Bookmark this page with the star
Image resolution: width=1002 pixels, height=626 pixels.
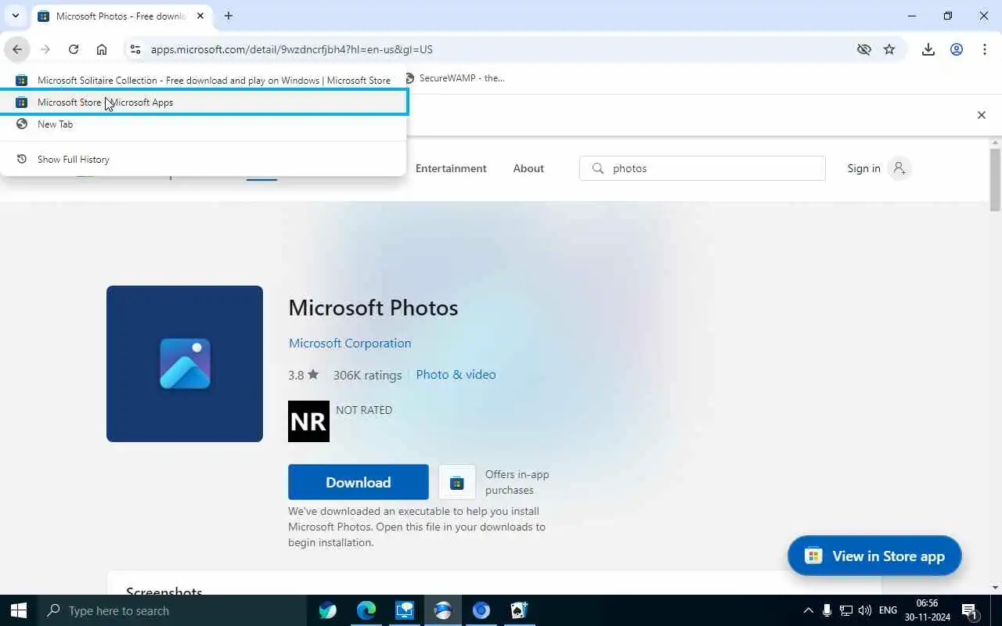point(889,49)
